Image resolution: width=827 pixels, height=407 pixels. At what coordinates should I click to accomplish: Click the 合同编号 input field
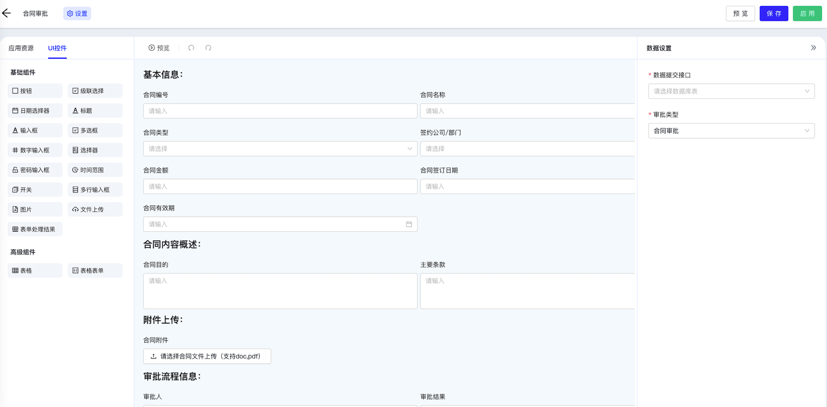tap(280, 111)
